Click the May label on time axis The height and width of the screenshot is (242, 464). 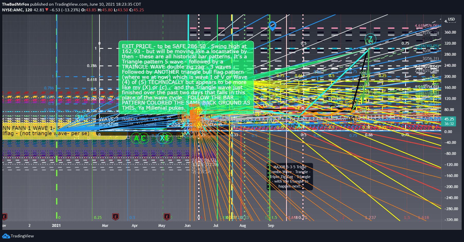coord(162,225)
